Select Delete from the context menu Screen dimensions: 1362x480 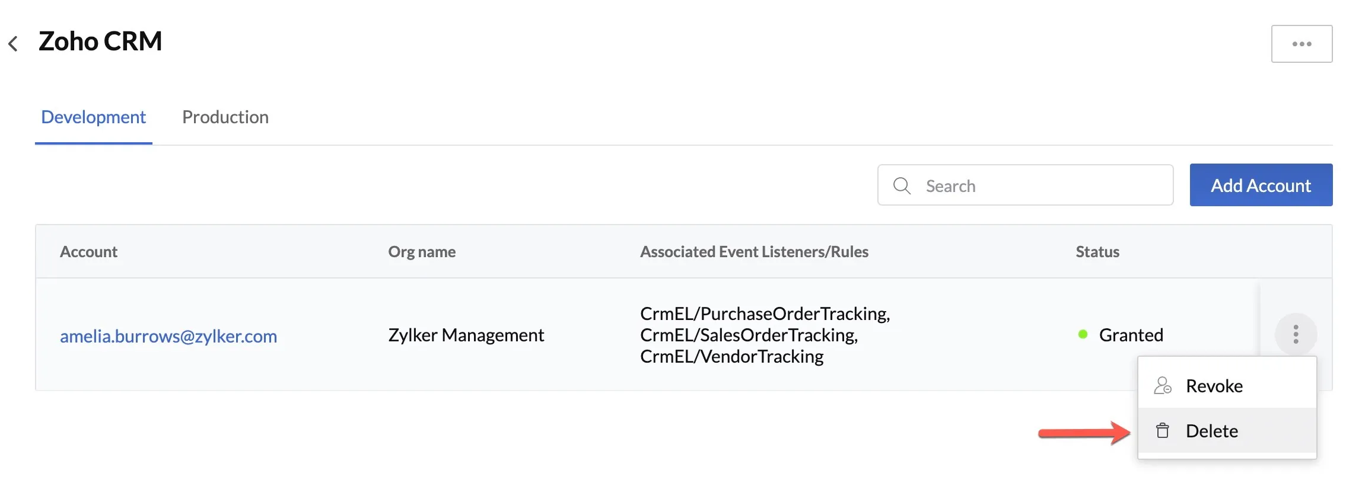pyautogui.click(x=1227, y=431)
